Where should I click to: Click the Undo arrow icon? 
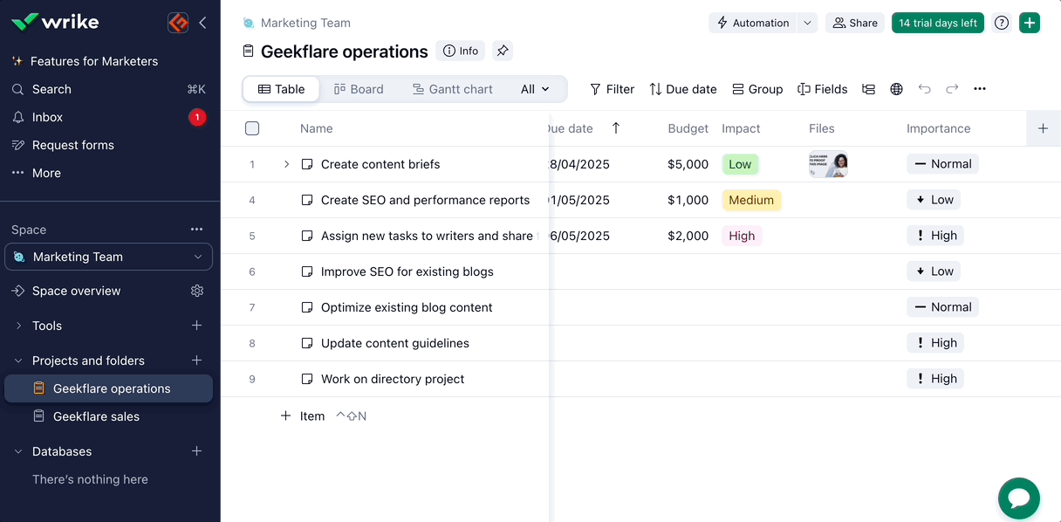925,89
